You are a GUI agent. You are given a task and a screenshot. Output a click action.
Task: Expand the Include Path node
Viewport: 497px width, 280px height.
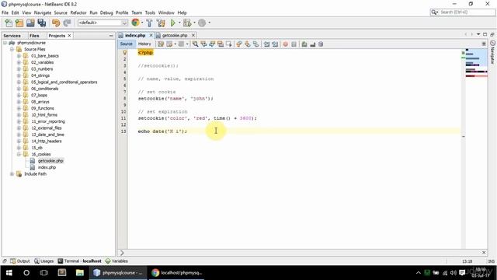pos(12,174)
